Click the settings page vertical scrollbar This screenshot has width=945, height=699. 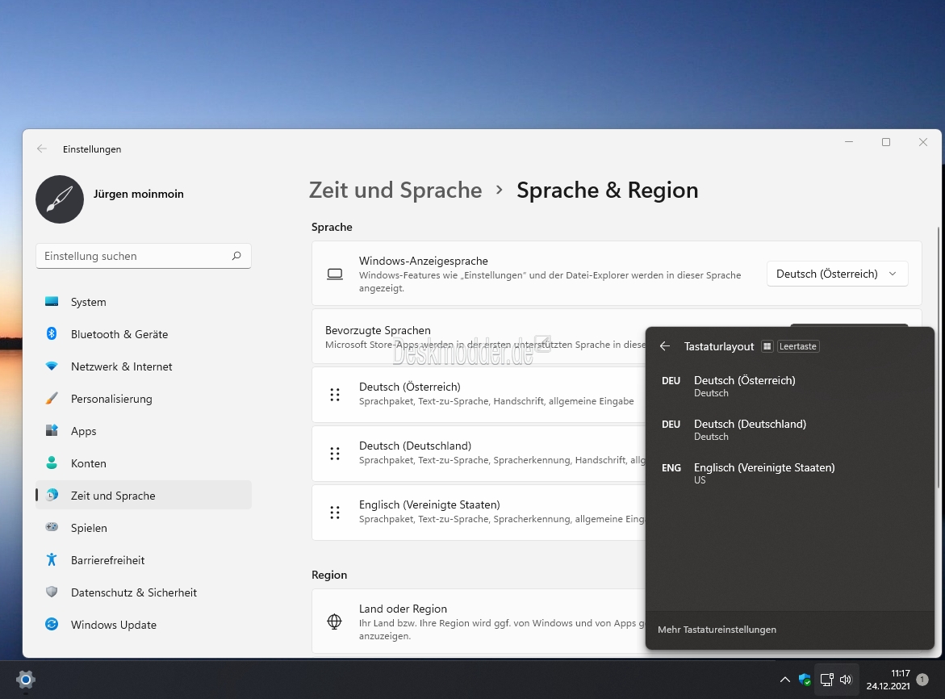click(x=939, y=358)
